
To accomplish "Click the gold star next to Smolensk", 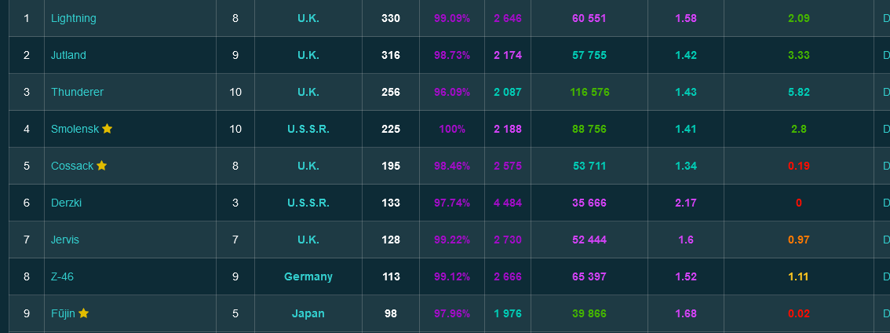I will tap(108, 129).
